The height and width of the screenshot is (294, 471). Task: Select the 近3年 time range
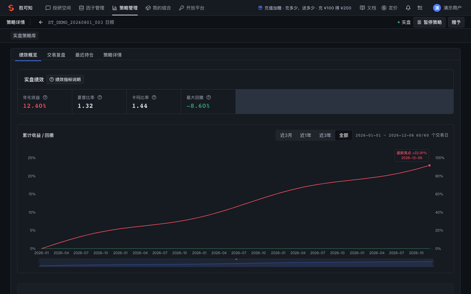pyautogui.click(x=325, y=135)
